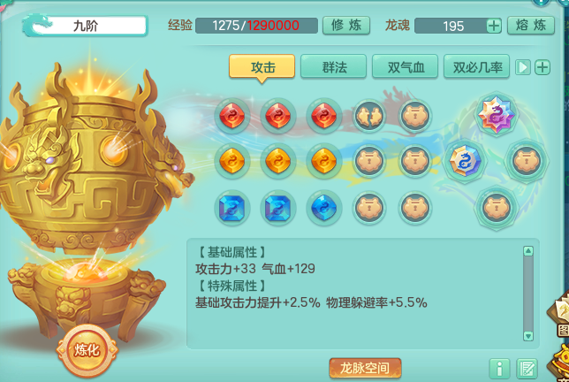Click attributes panel scroll down arrow
The height and width of the screenshot is (382, 569).
(528, 335)
